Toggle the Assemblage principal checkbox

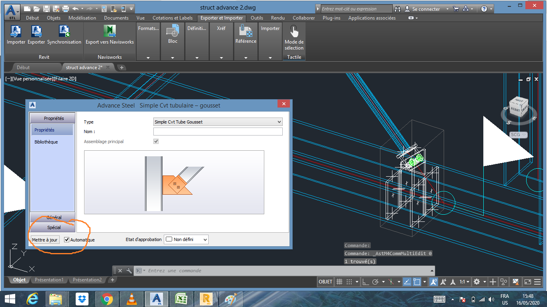pyautogui.click(x=156, y=142)
